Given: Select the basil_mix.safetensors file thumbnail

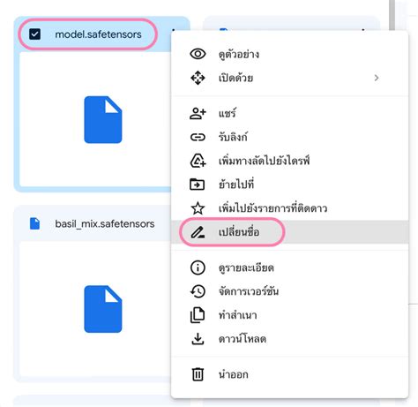Looking at the screenshot, I should (95, 309).
